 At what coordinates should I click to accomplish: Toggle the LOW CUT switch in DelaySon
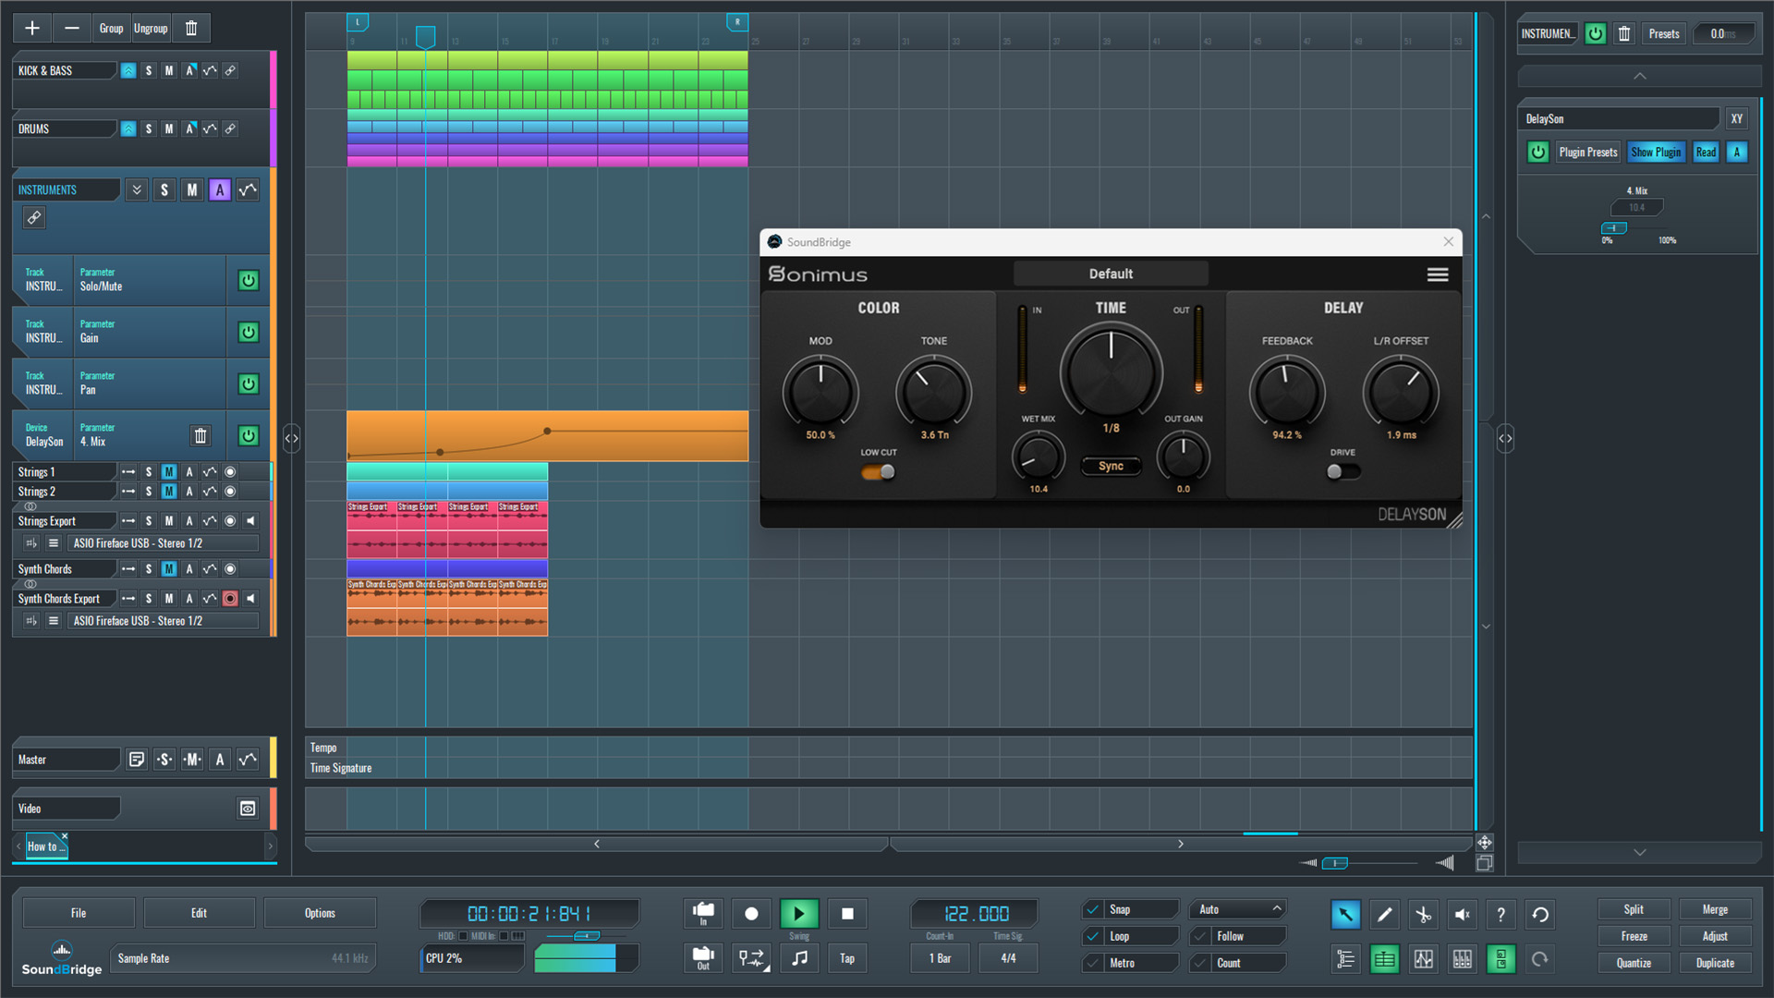click(878, 472)
